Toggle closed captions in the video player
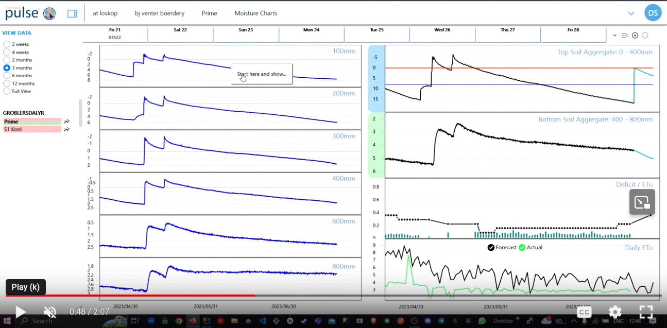The height and width of the screenshot is (328, 667). (584, 312)
